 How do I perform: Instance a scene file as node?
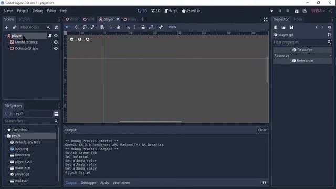coord(14,27)
